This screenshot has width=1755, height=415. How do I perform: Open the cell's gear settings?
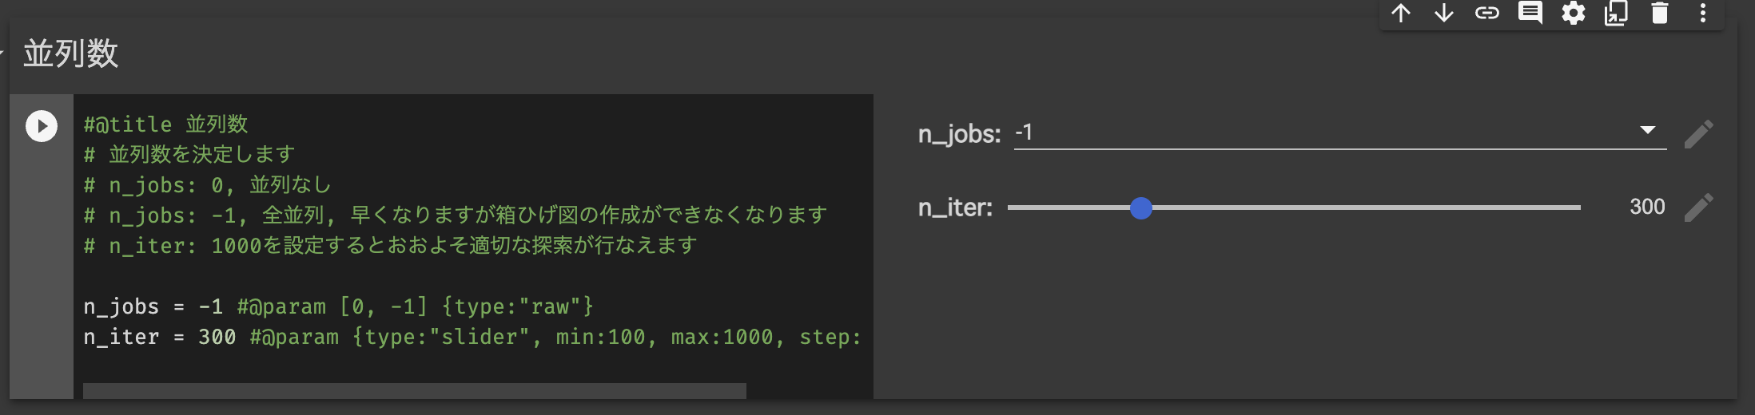coord(1574,14)
